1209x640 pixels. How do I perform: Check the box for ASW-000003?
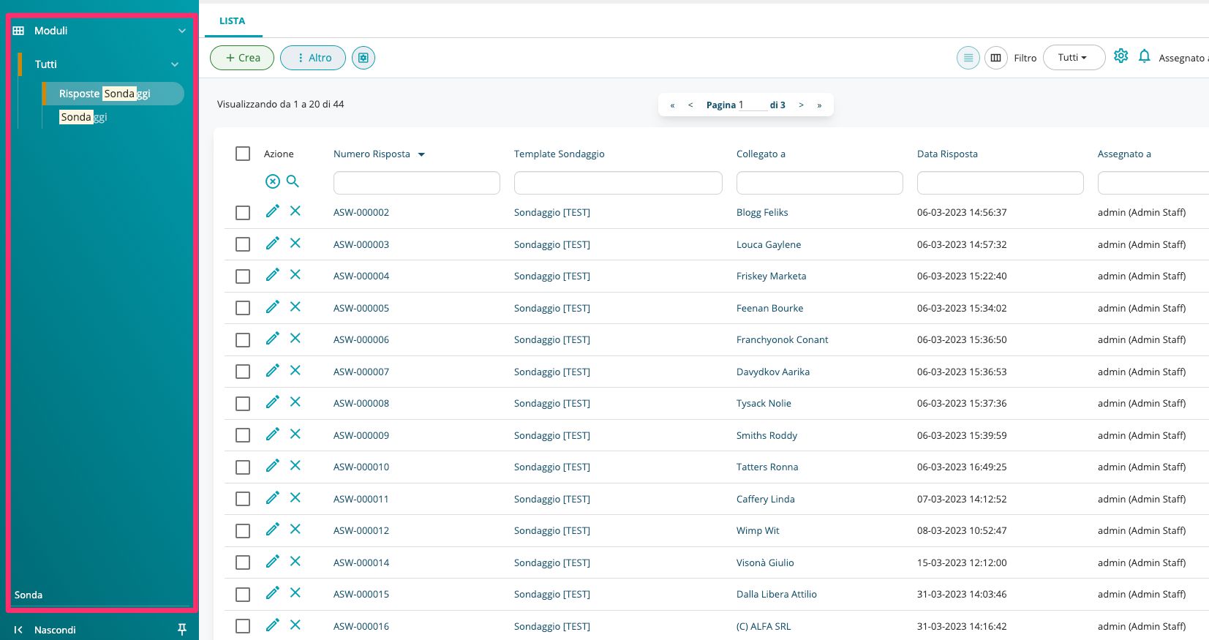point(243,244)
